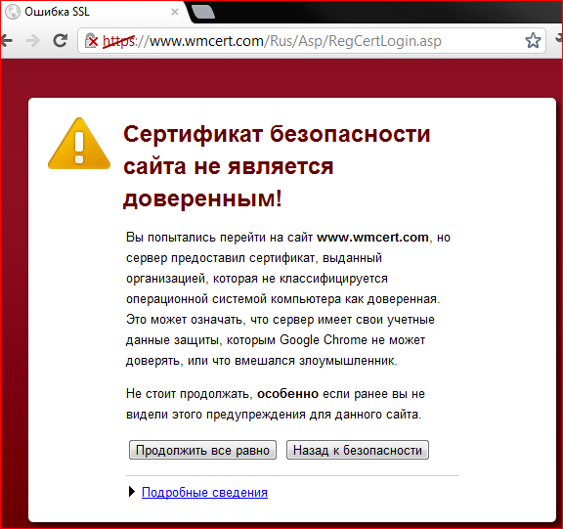563x529 pixels.
Task: Click the browser Forward arrow
Action: 33,41
